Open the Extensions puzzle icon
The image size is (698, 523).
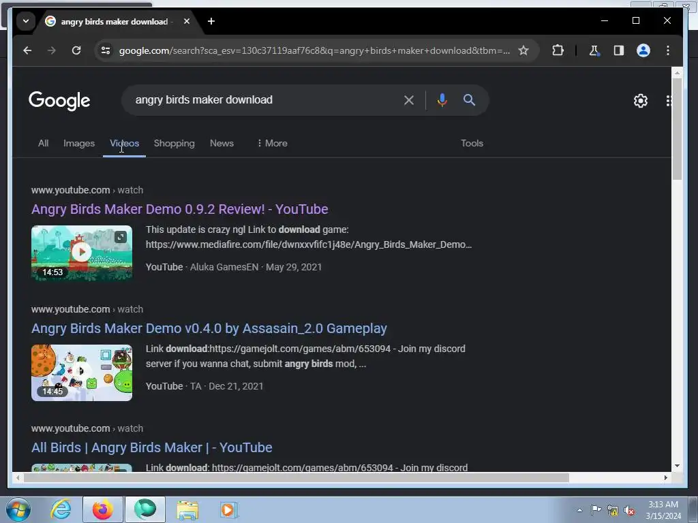point(558,50)
